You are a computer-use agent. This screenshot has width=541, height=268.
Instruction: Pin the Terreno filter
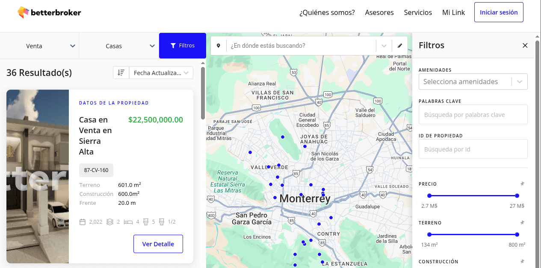click(x=522, y=223)
